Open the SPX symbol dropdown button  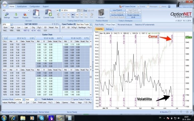coord(11,24)
